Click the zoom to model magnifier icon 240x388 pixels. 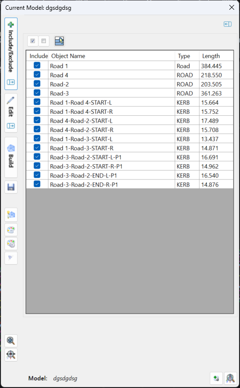(11, 341)
